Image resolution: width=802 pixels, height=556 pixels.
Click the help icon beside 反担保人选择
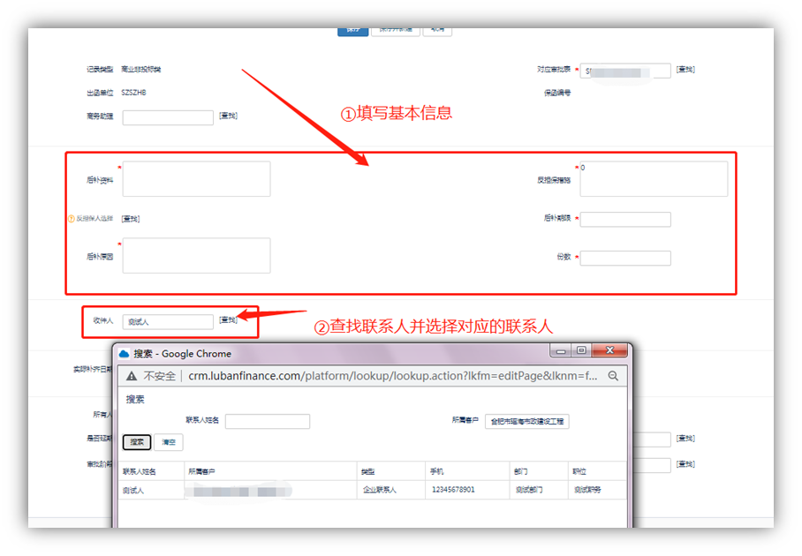[72, 219]
